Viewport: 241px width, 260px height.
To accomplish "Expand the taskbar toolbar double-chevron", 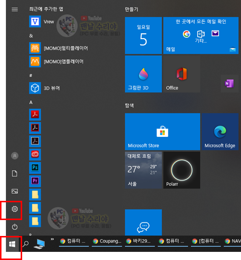I will [x=52, y=239].
